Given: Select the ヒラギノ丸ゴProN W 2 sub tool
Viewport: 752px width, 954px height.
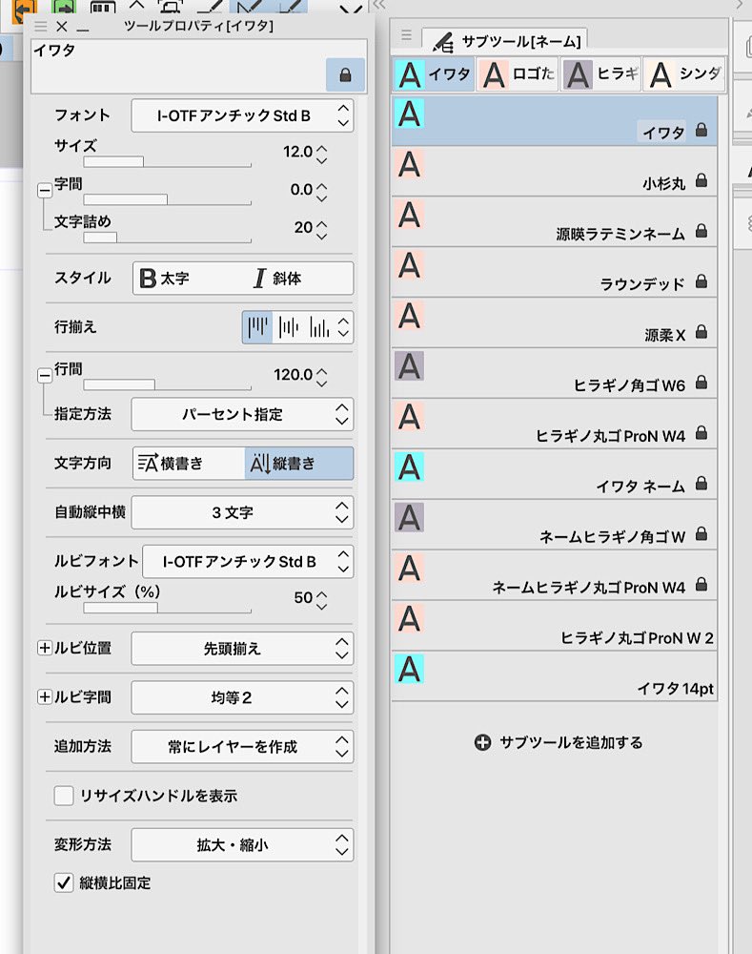Looking at the screenshot, I should (x=555, y=626).
